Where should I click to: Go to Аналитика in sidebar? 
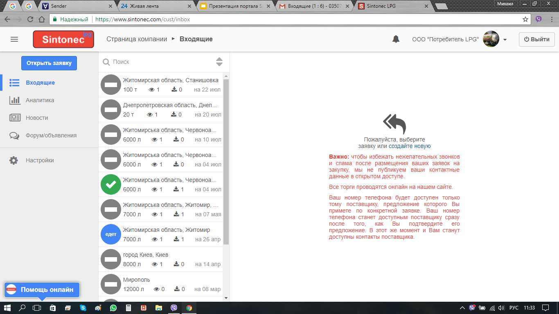pos(40,100)
